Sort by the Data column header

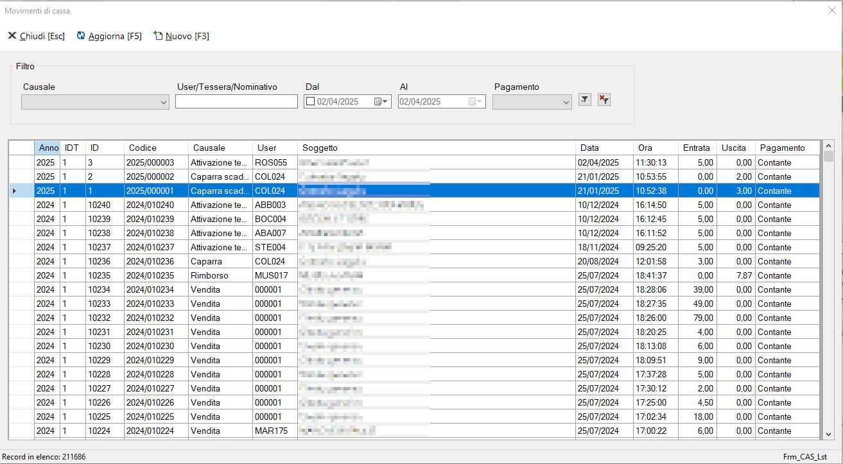coord(604,148)
